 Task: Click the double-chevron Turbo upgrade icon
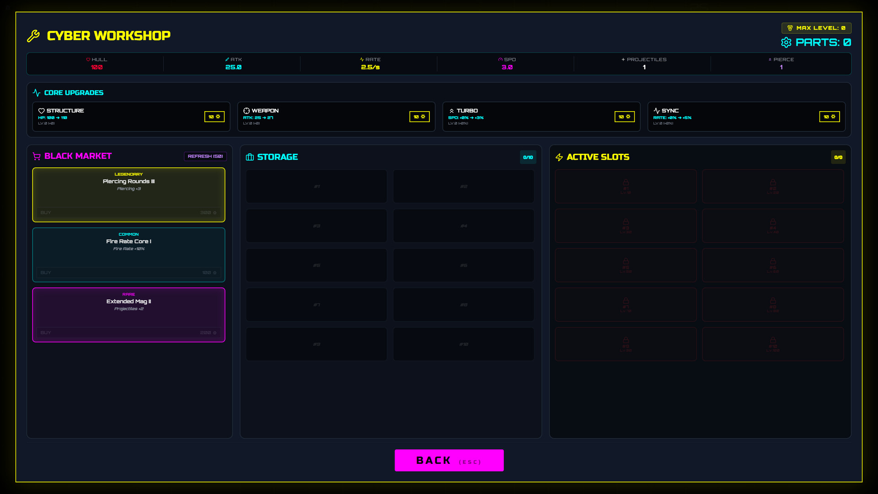[452, 110]
